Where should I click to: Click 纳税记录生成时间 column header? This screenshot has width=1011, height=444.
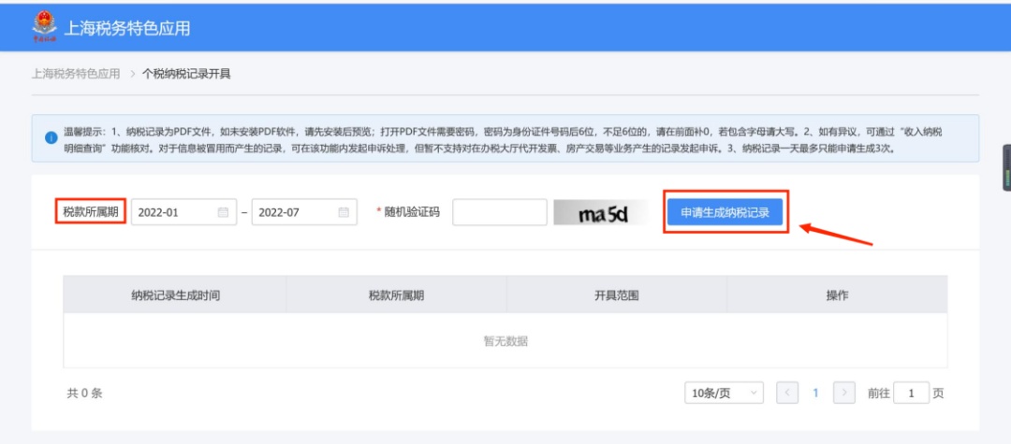[x=176, y=294]
